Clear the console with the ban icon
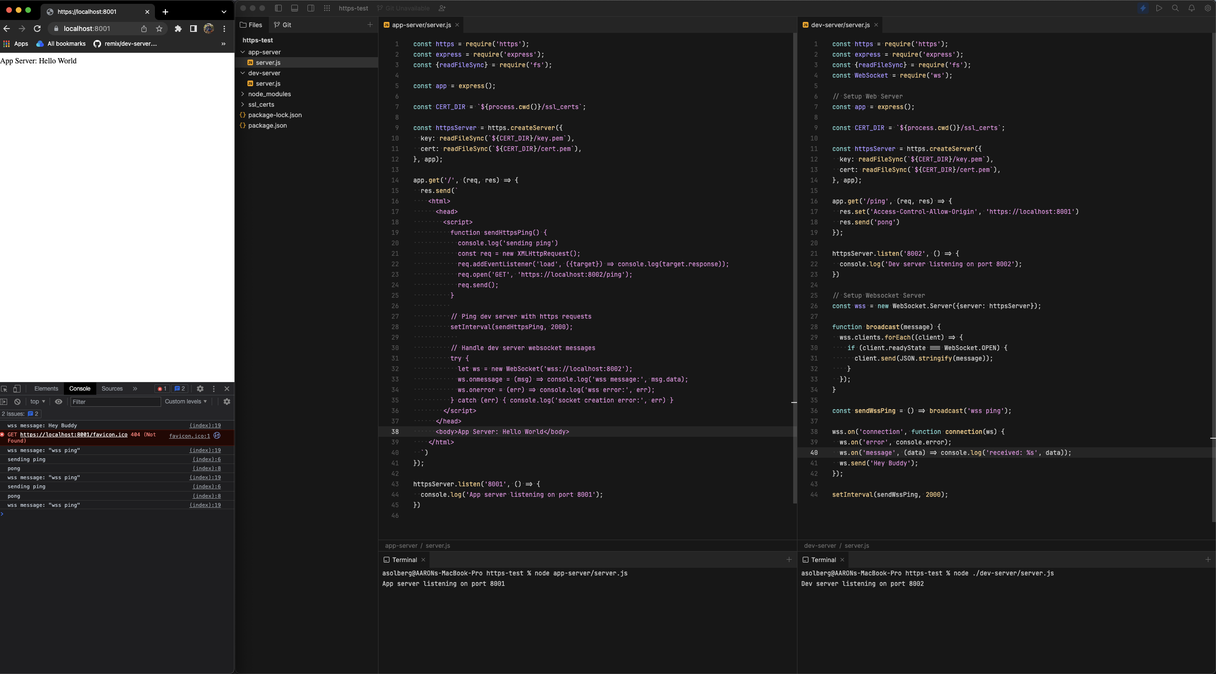 tap(18, 402)
